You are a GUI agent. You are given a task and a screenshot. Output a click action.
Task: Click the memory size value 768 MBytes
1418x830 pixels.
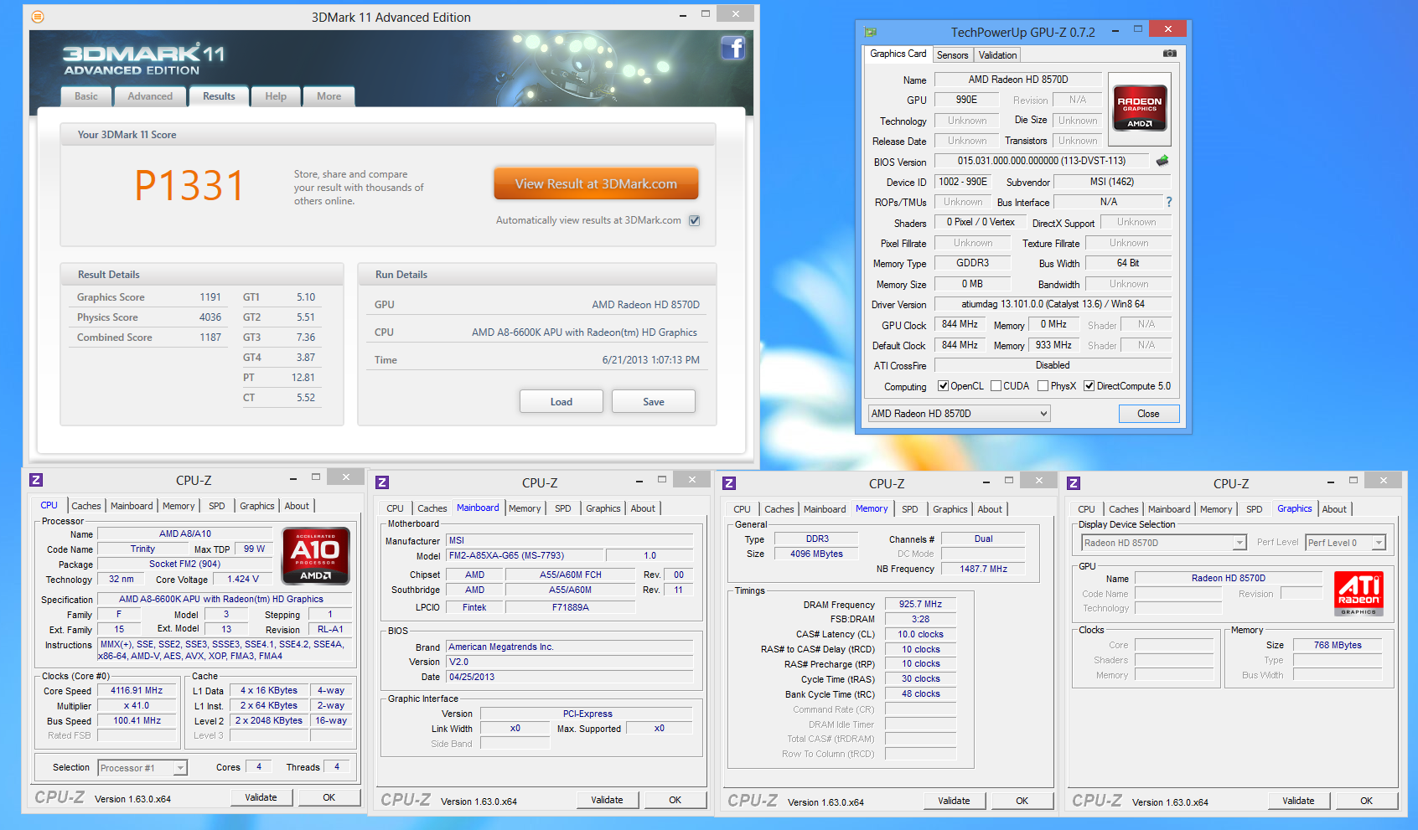click(x=1338, y=645)
